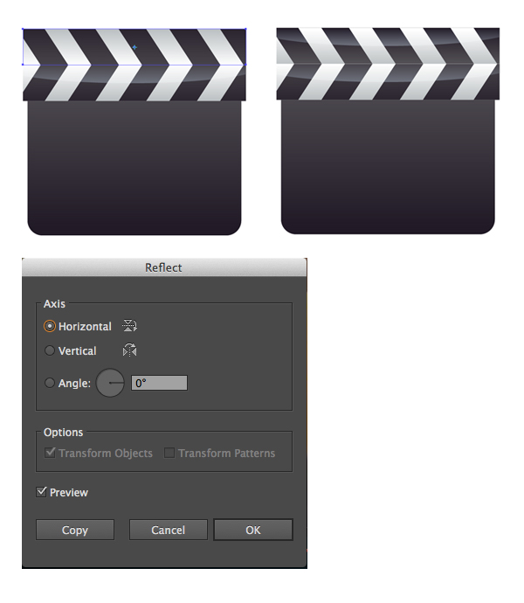Click the left clapperboard dark body
This screenshot has width=524, height=603.
(134, 168)
